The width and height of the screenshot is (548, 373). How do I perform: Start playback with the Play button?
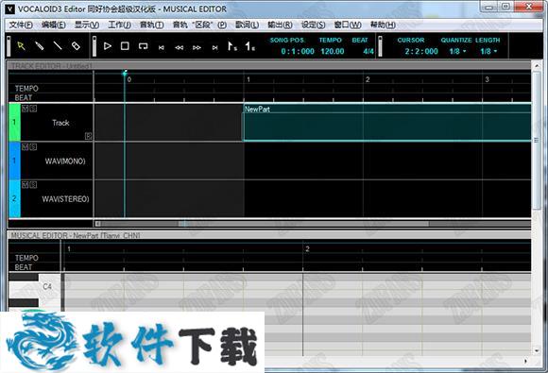pyautogui.click(x=108, y=45)
